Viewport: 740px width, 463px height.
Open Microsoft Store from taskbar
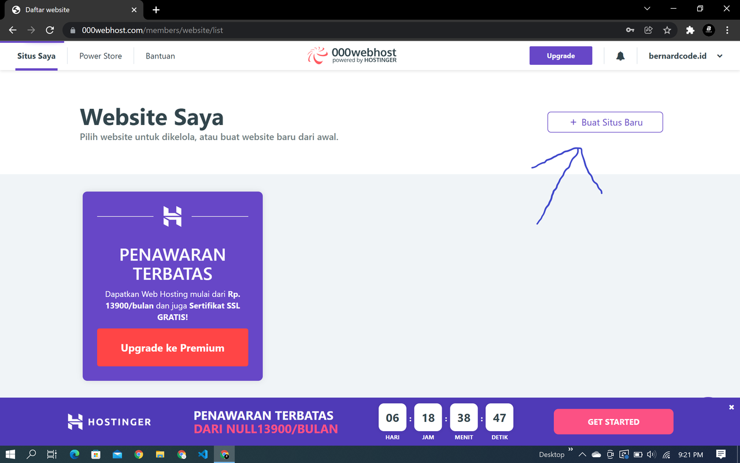pos(96,454)
